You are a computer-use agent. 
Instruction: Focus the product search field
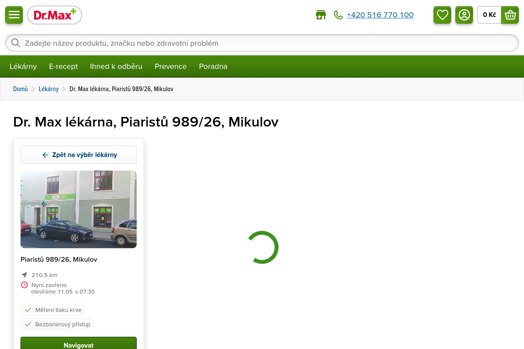[262, 43]
